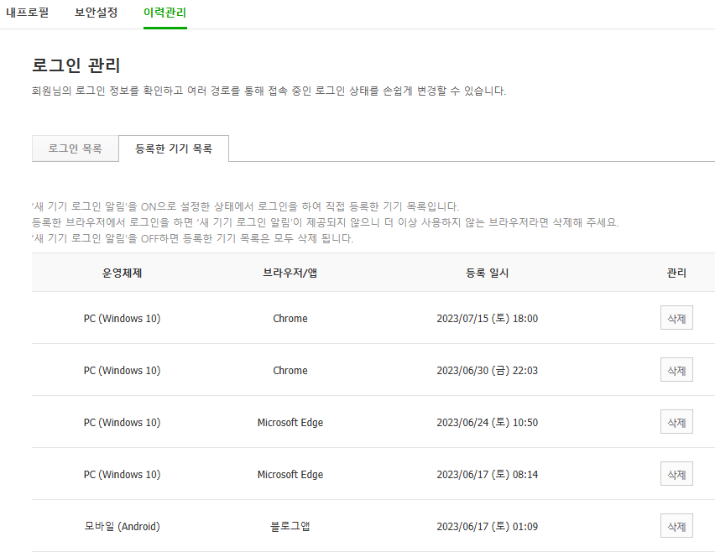Viewport: 715px width, 552px height.
Task: Select Microsoft Edge in the 08:14 row
Action: pyautogui.click(x=290, y=474)
